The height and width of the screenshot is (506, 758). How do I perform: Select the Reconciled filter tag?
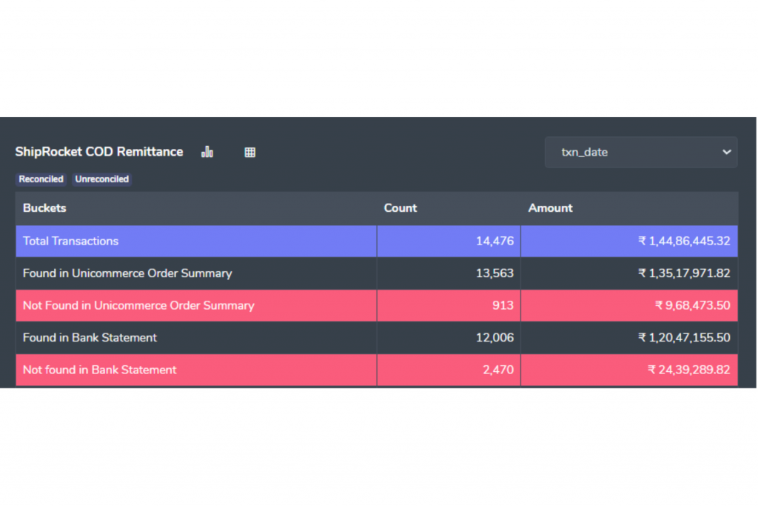pos(41,179)
